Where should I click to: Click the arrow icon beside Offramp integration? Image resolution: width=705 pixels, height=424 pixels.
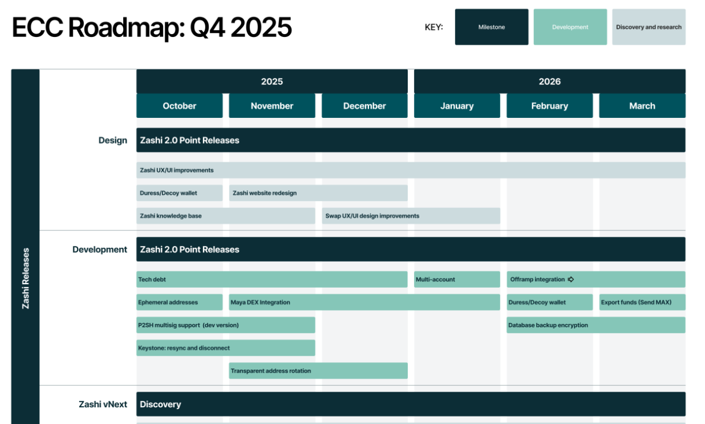[x=571, y=280]
